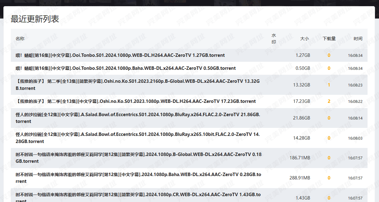Click download count 0 for 14.28GB row
This screenshot has height=202, width=379.
(329, 138)
